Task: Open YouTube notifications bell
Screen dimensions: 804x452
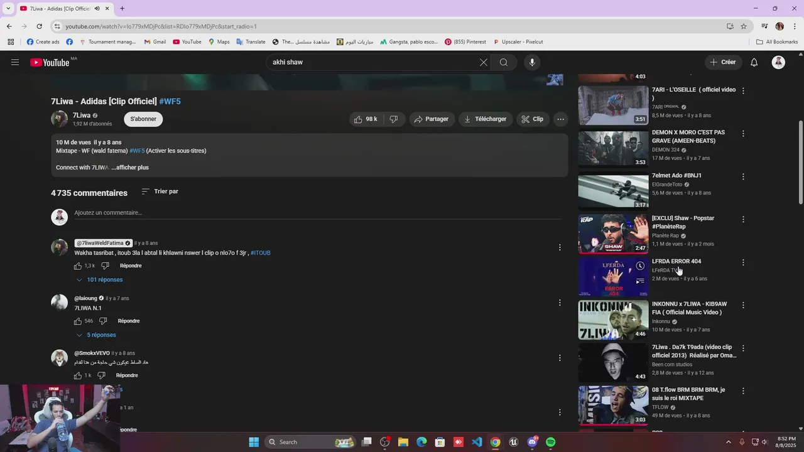Action: point(754,62)
